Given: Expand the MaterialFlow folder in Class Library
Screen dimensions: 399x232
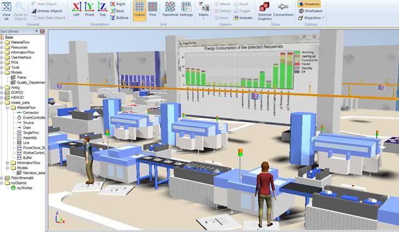Looking at the screenshot, I should 2,43.
